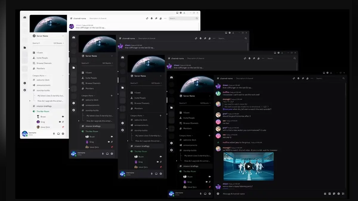Open the help icon in front window title bar

coord(327,73)
